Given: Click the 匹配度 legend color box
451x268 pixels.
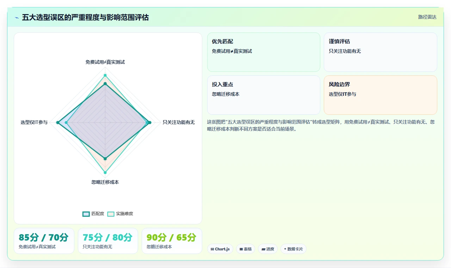Looking at the screenshot, I should 86,214.
